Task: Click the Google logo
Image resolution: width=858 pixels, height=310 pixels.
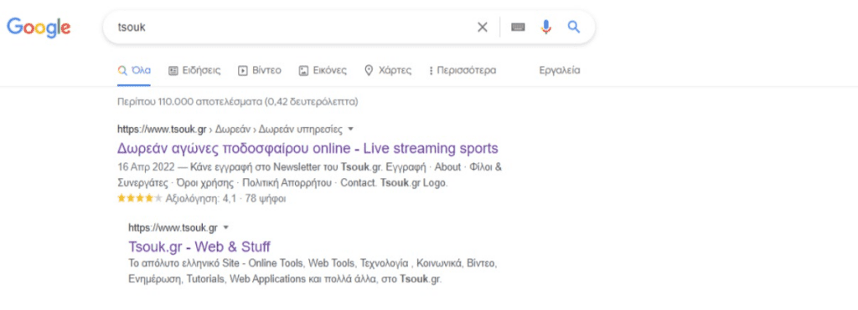Action: [x=39, y=28]
